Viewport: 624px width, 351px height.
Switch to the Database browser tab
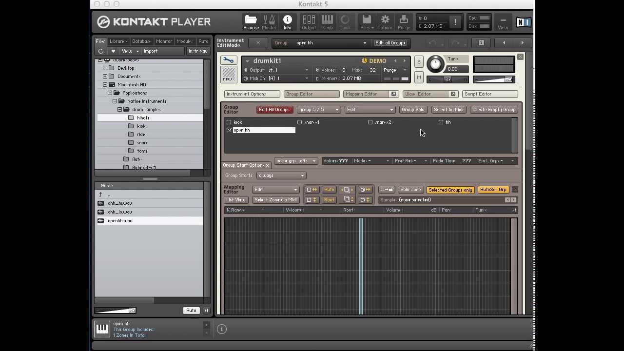tap(141, 41)
